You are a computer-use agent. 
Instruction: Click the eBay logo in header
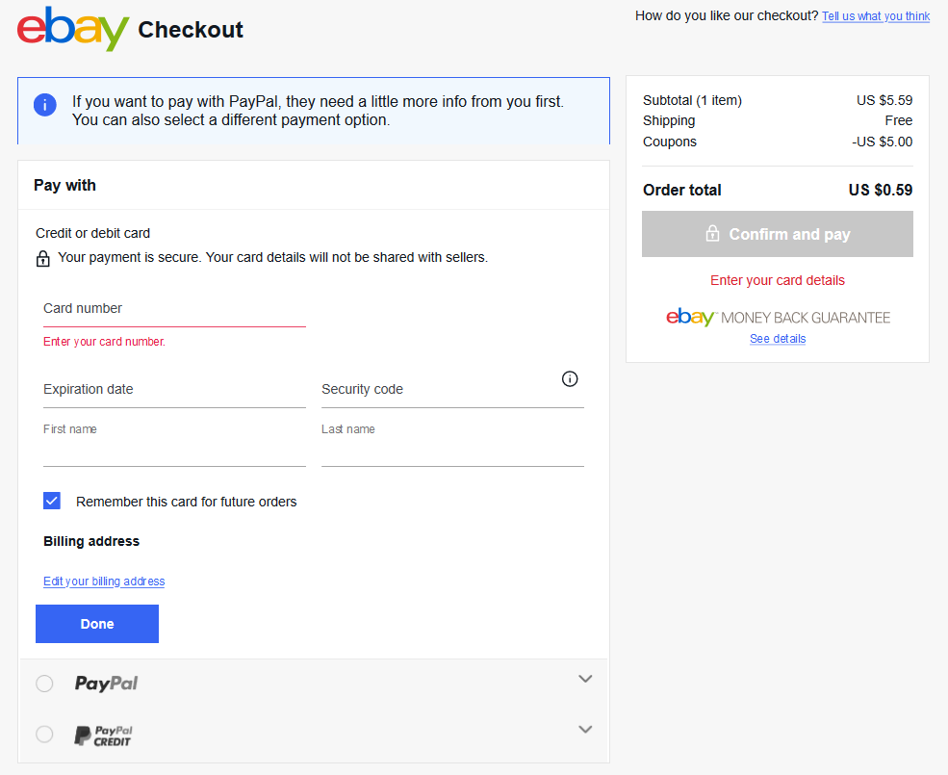[x=73, y=29]
